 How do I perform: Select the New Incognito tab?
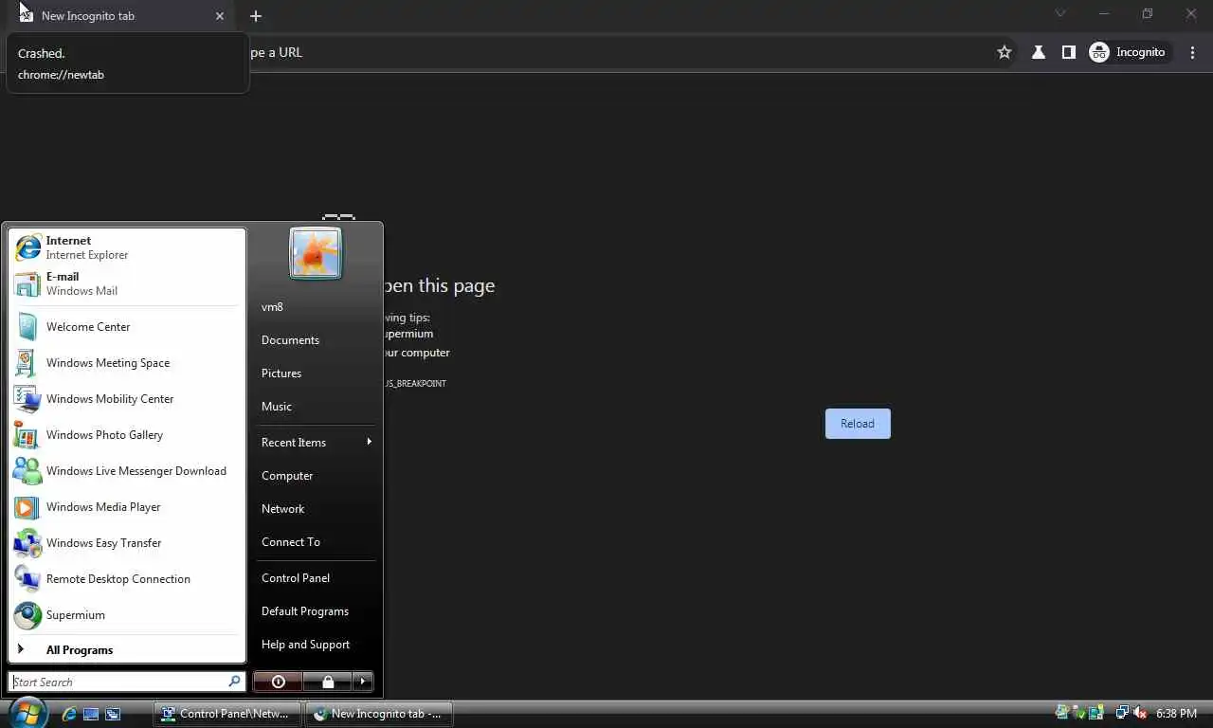pos(120,16)
